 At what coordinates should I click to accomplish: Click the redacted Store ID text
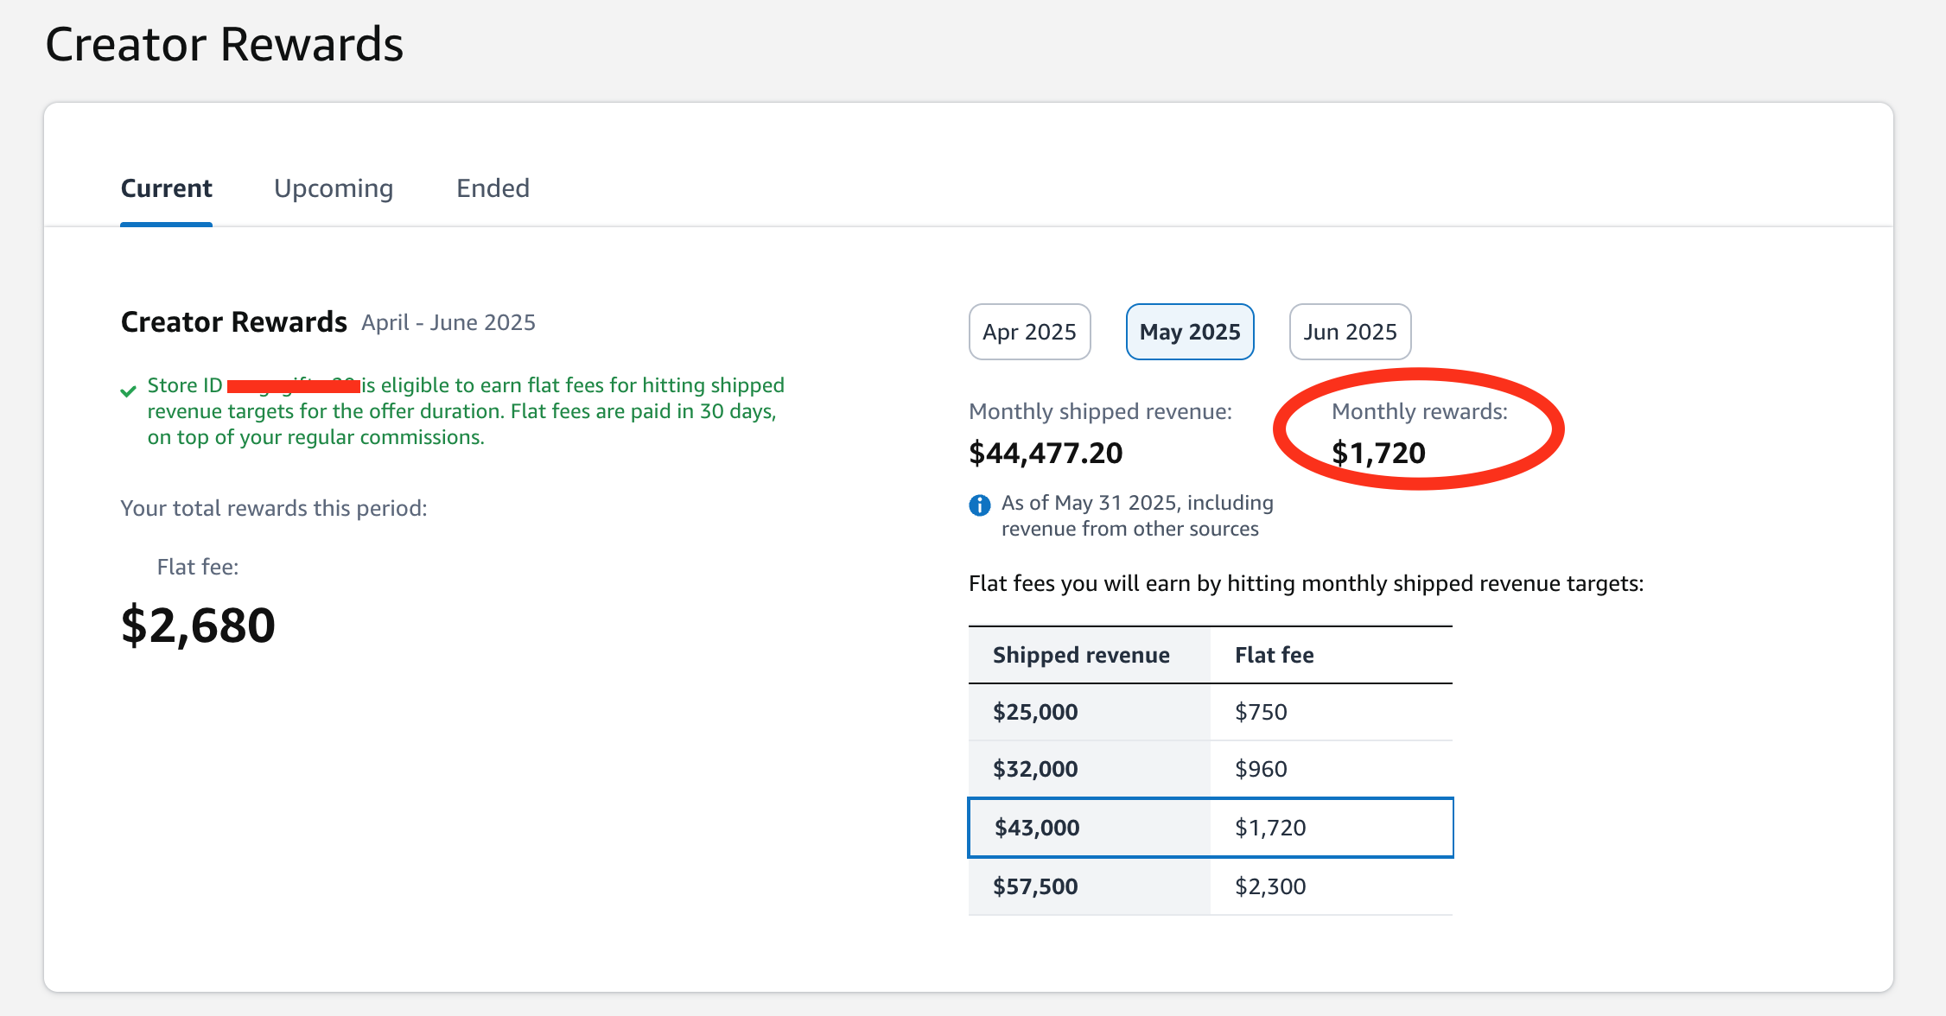tap(294, 385)
